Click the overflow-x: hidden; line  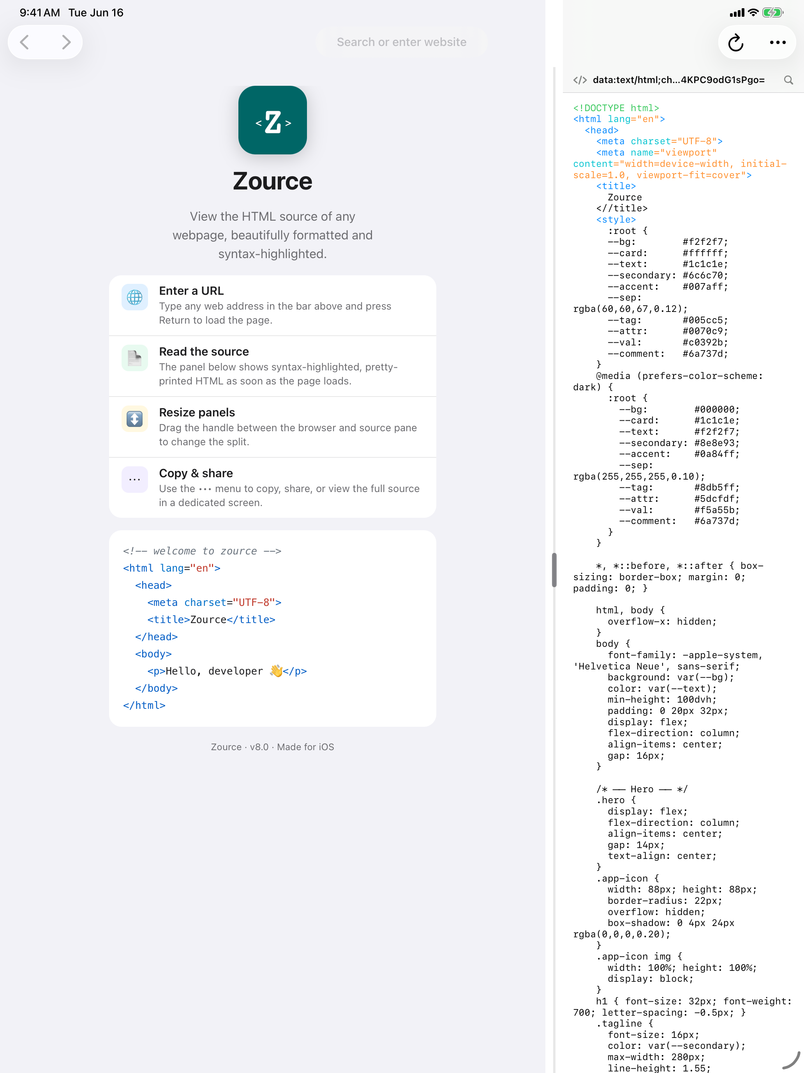(662, 621)
